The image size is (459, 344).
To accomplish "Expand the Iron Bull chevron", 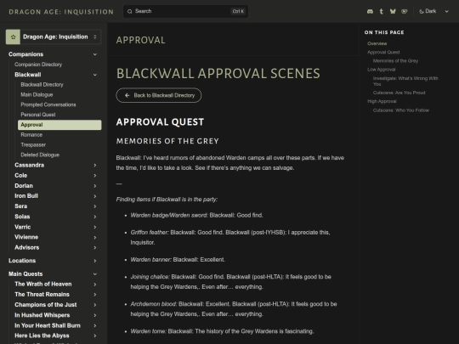I will pos(95,196).
